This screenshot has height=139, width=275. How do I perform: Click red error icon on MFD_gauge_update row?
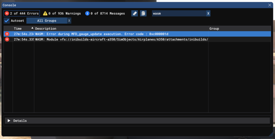click(7, 34)
